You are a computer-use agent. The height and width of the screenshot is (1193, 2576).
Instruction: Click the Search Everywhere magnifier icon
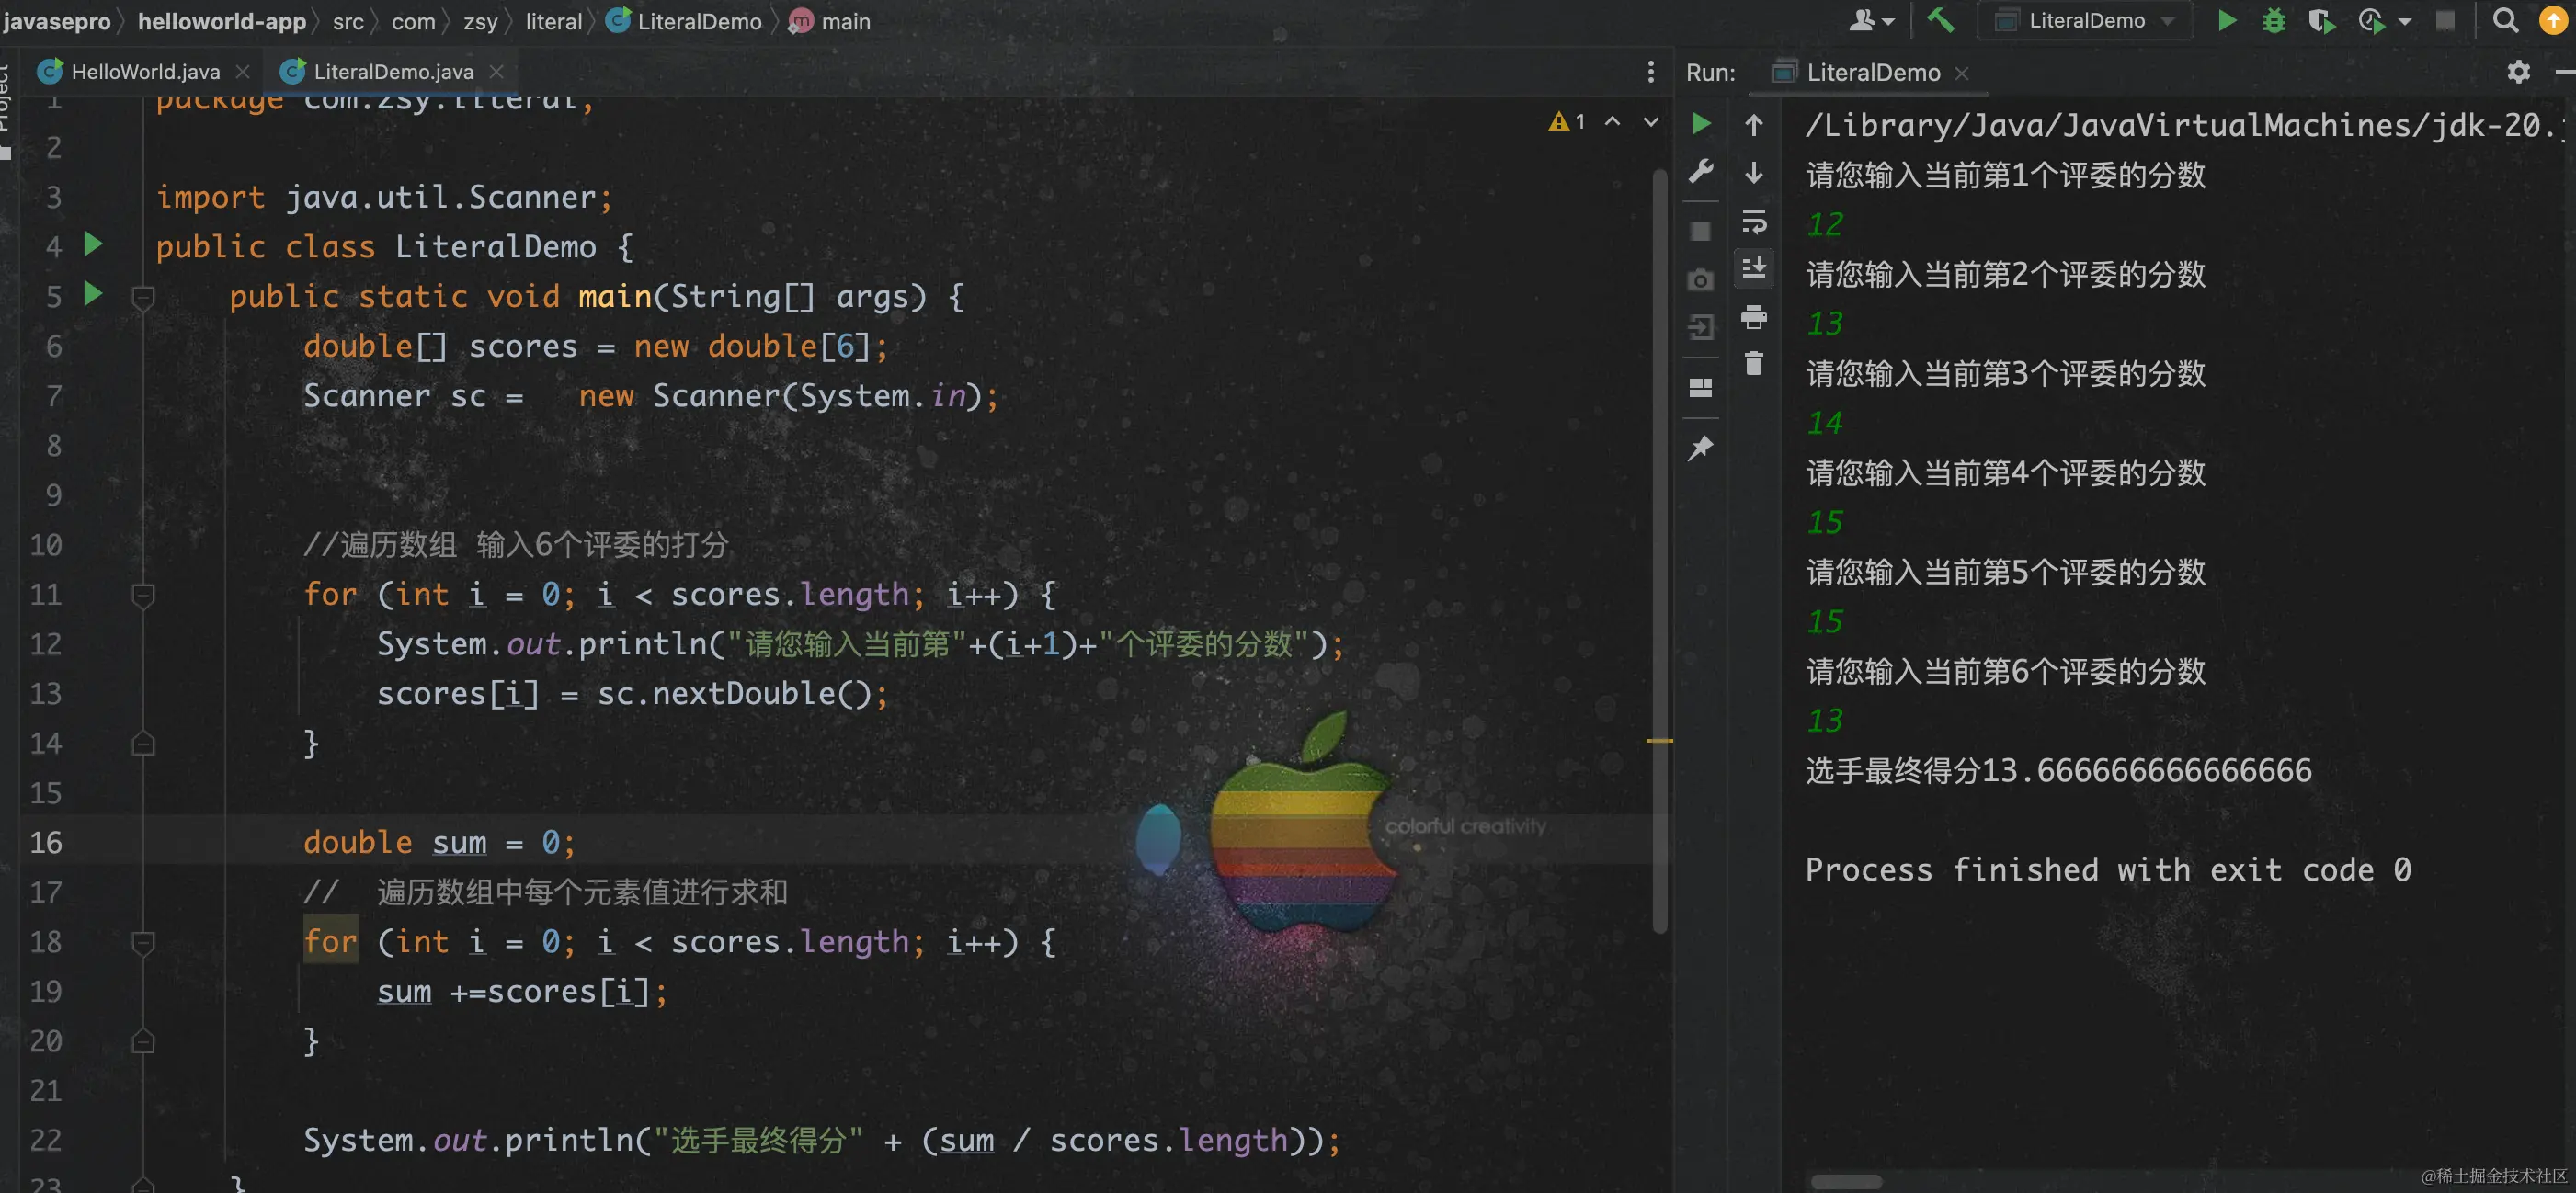(x=2504, y=21)
